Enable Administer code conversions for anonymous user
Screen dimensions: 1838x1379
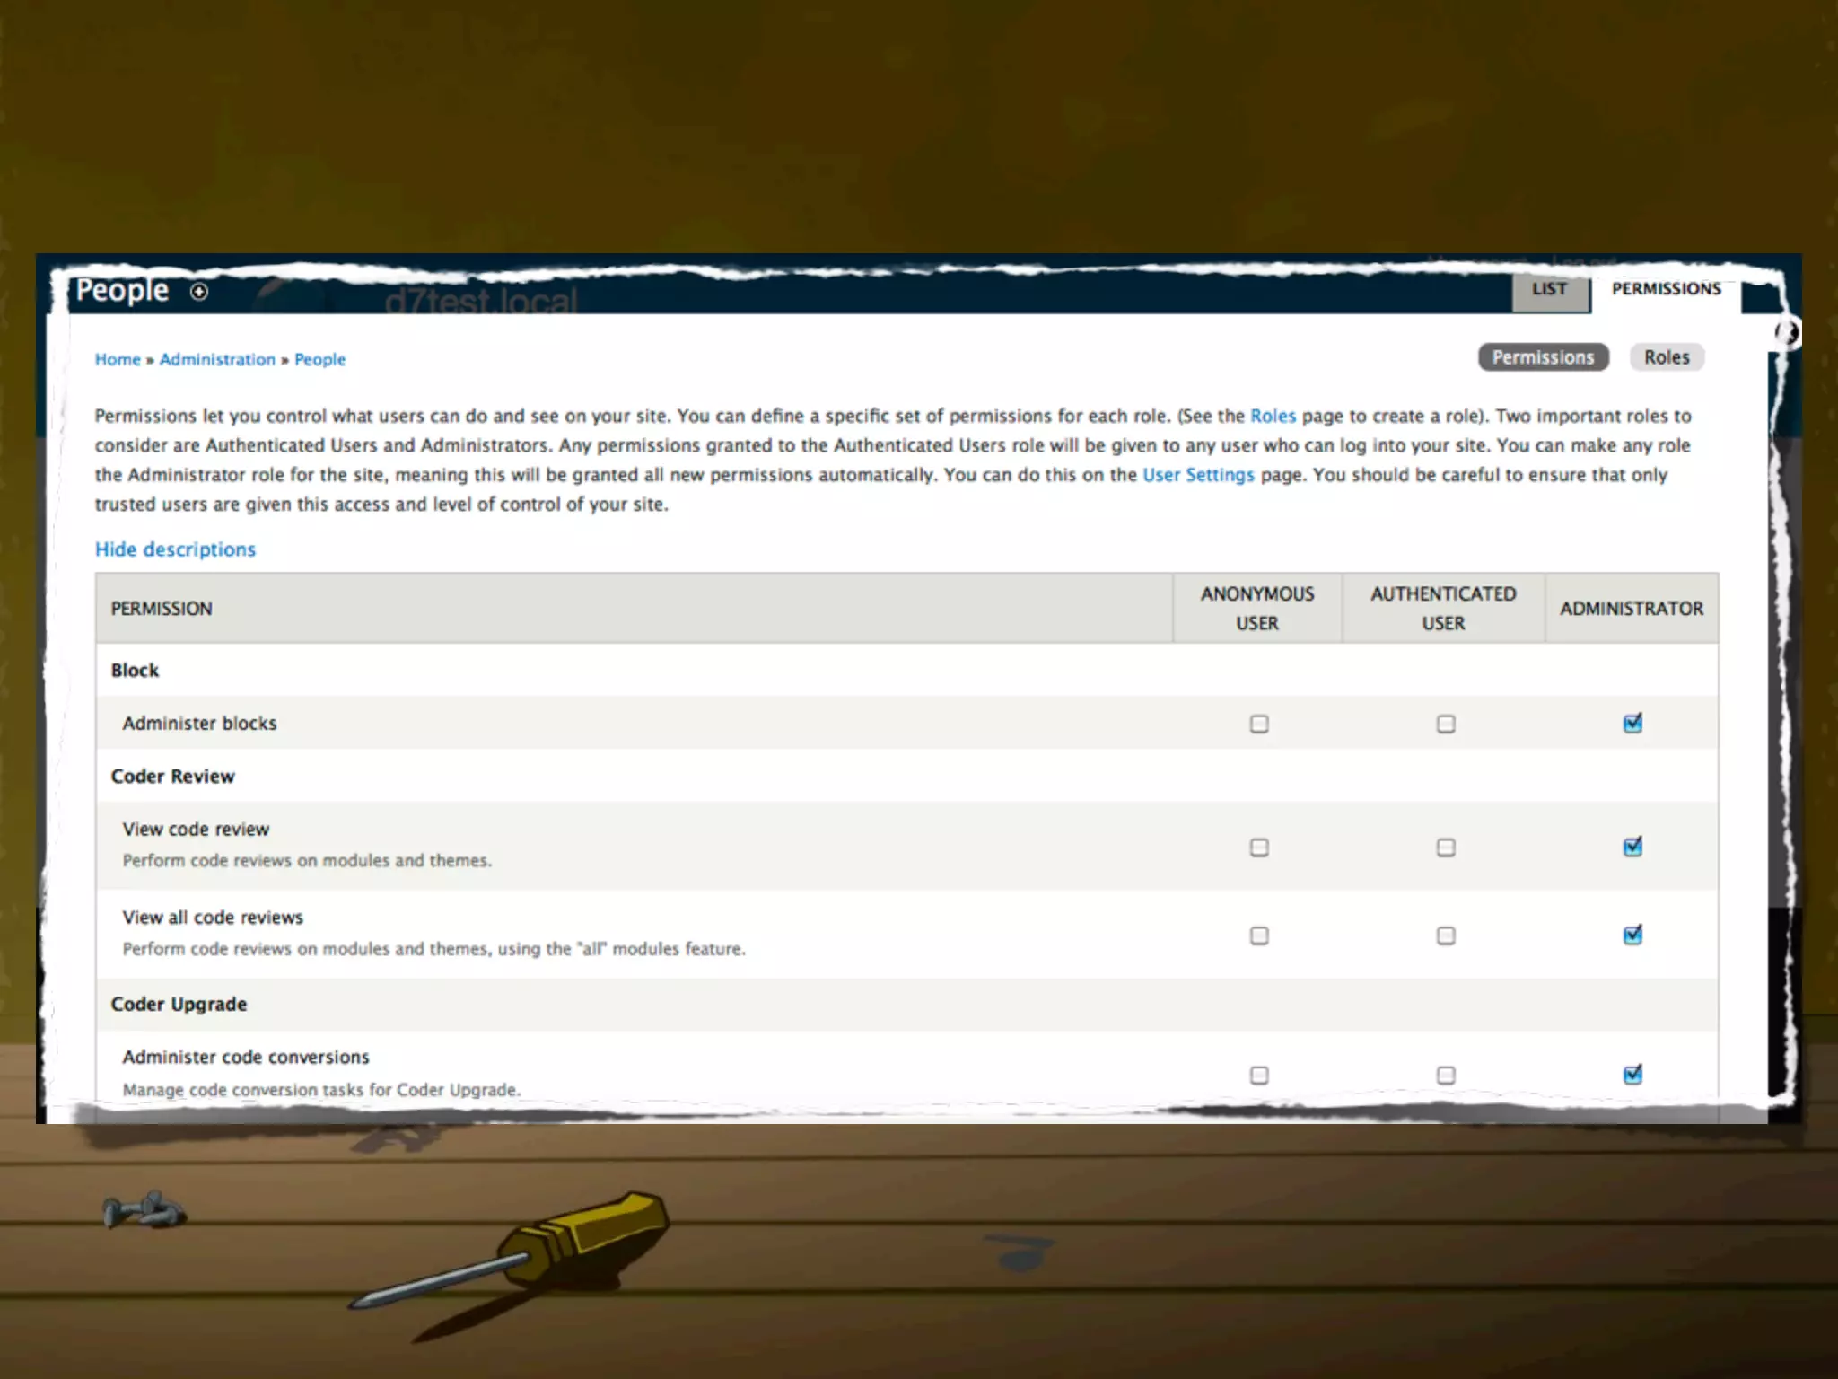(1259, 1075)
